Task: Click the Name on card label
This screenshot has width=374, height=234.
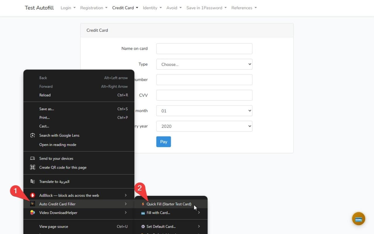Action: [x=134, y=49]
